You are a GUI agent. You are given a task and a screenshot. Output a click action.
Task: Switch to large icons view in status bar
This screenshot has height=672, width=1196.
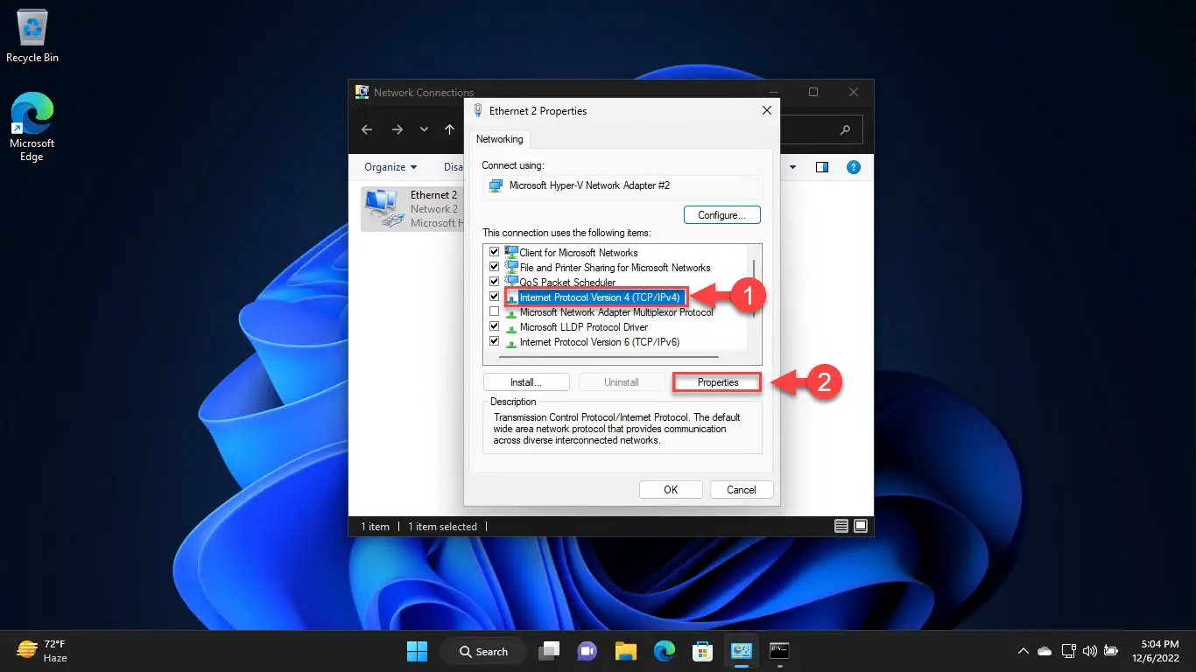coord(861,526)
